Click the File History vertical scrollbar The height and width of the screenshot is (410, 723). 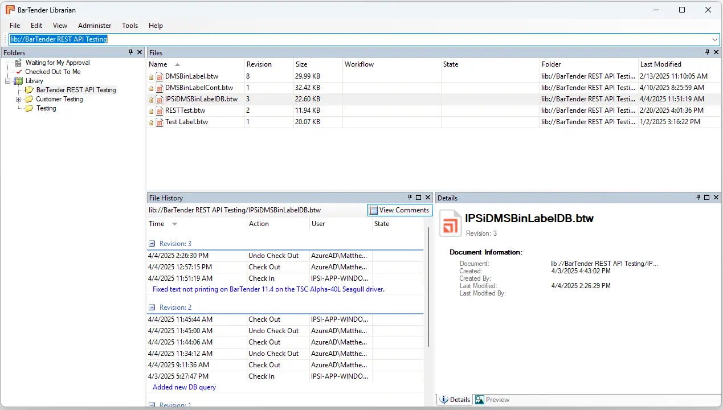(428, 288)
